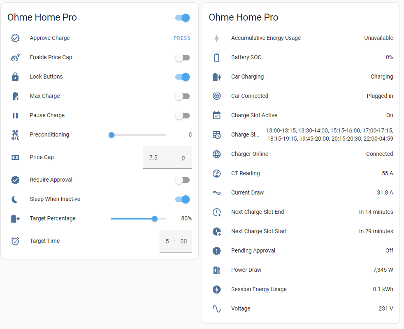Image resolution: width=404 pixels, height=329 pixels.
Task: Open the Approve Charge entity label
Action: pos(50,38)
